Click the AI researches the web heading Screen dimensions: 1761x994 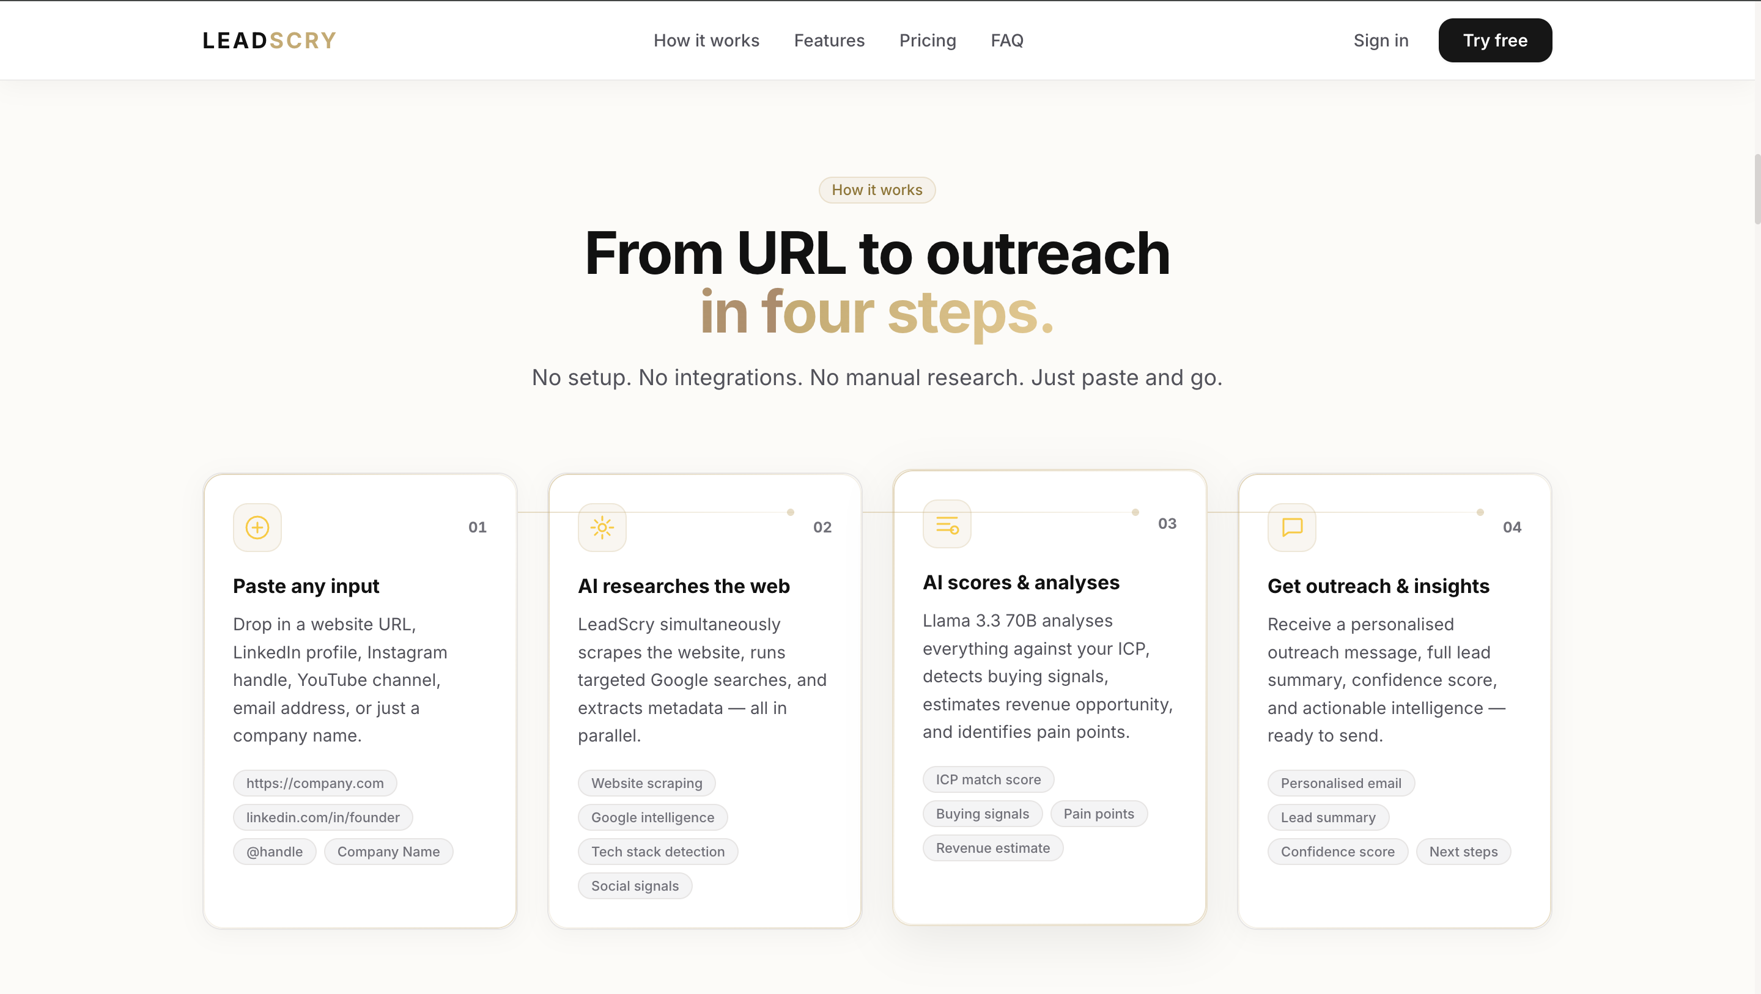(684, 586)
